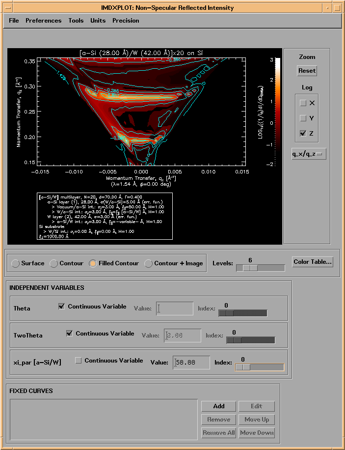Click the minimize button in title bar
This screenshot has height=450, width=345.
tap(327, 8)
